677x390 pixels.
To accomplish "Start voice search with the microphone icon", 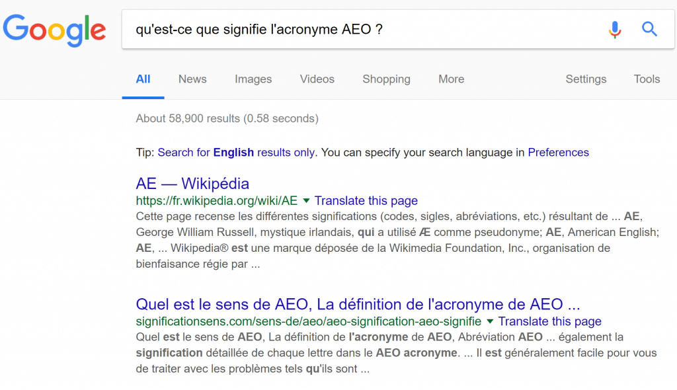I will pyautogui.click(x=615, y=29).
